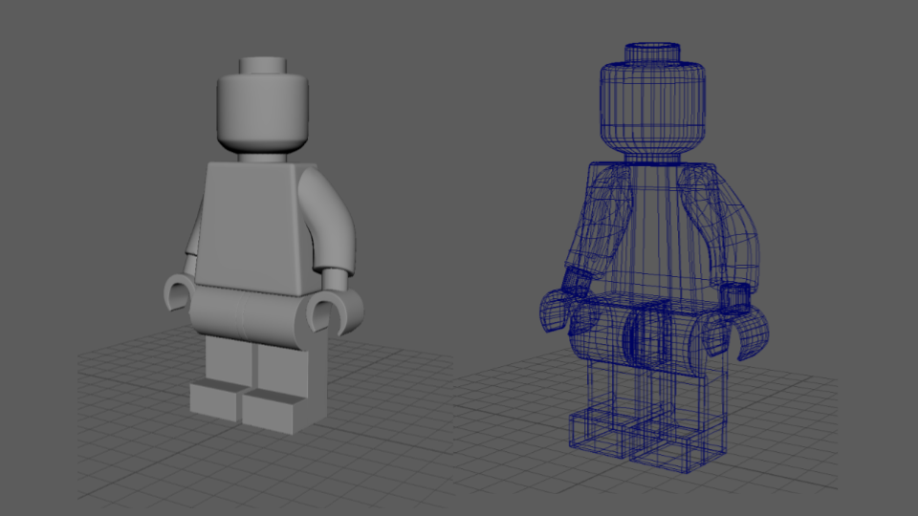Select the stud atop the shaded head

(x=262, y=65)
